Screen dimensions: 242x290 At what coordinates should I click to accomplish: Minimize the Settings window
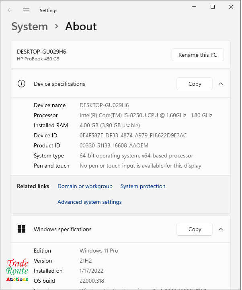click(194, 7)
